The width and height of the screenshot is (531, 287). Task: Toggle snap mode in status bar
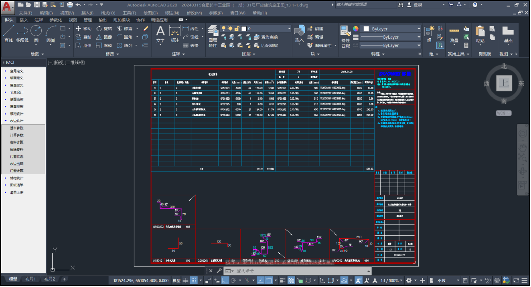(194, 281)
